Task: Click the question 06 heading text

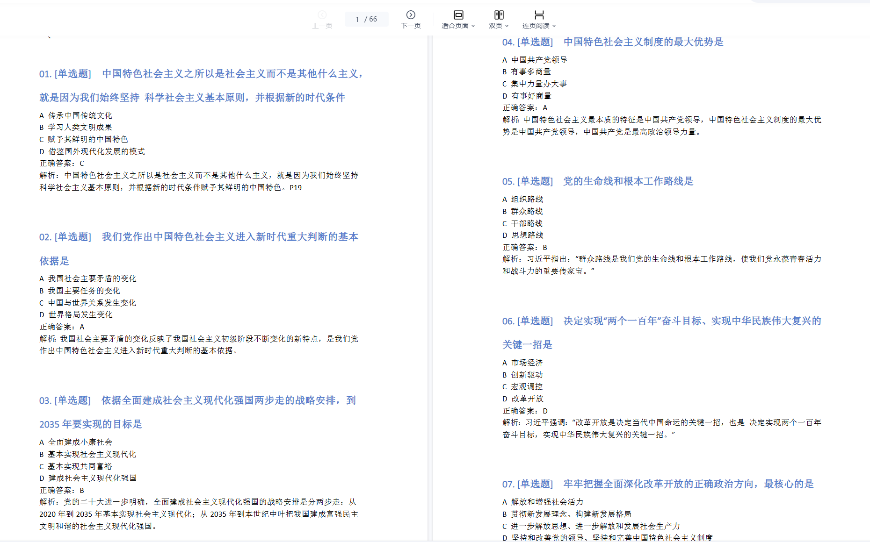Action: (x=661, y=321)
